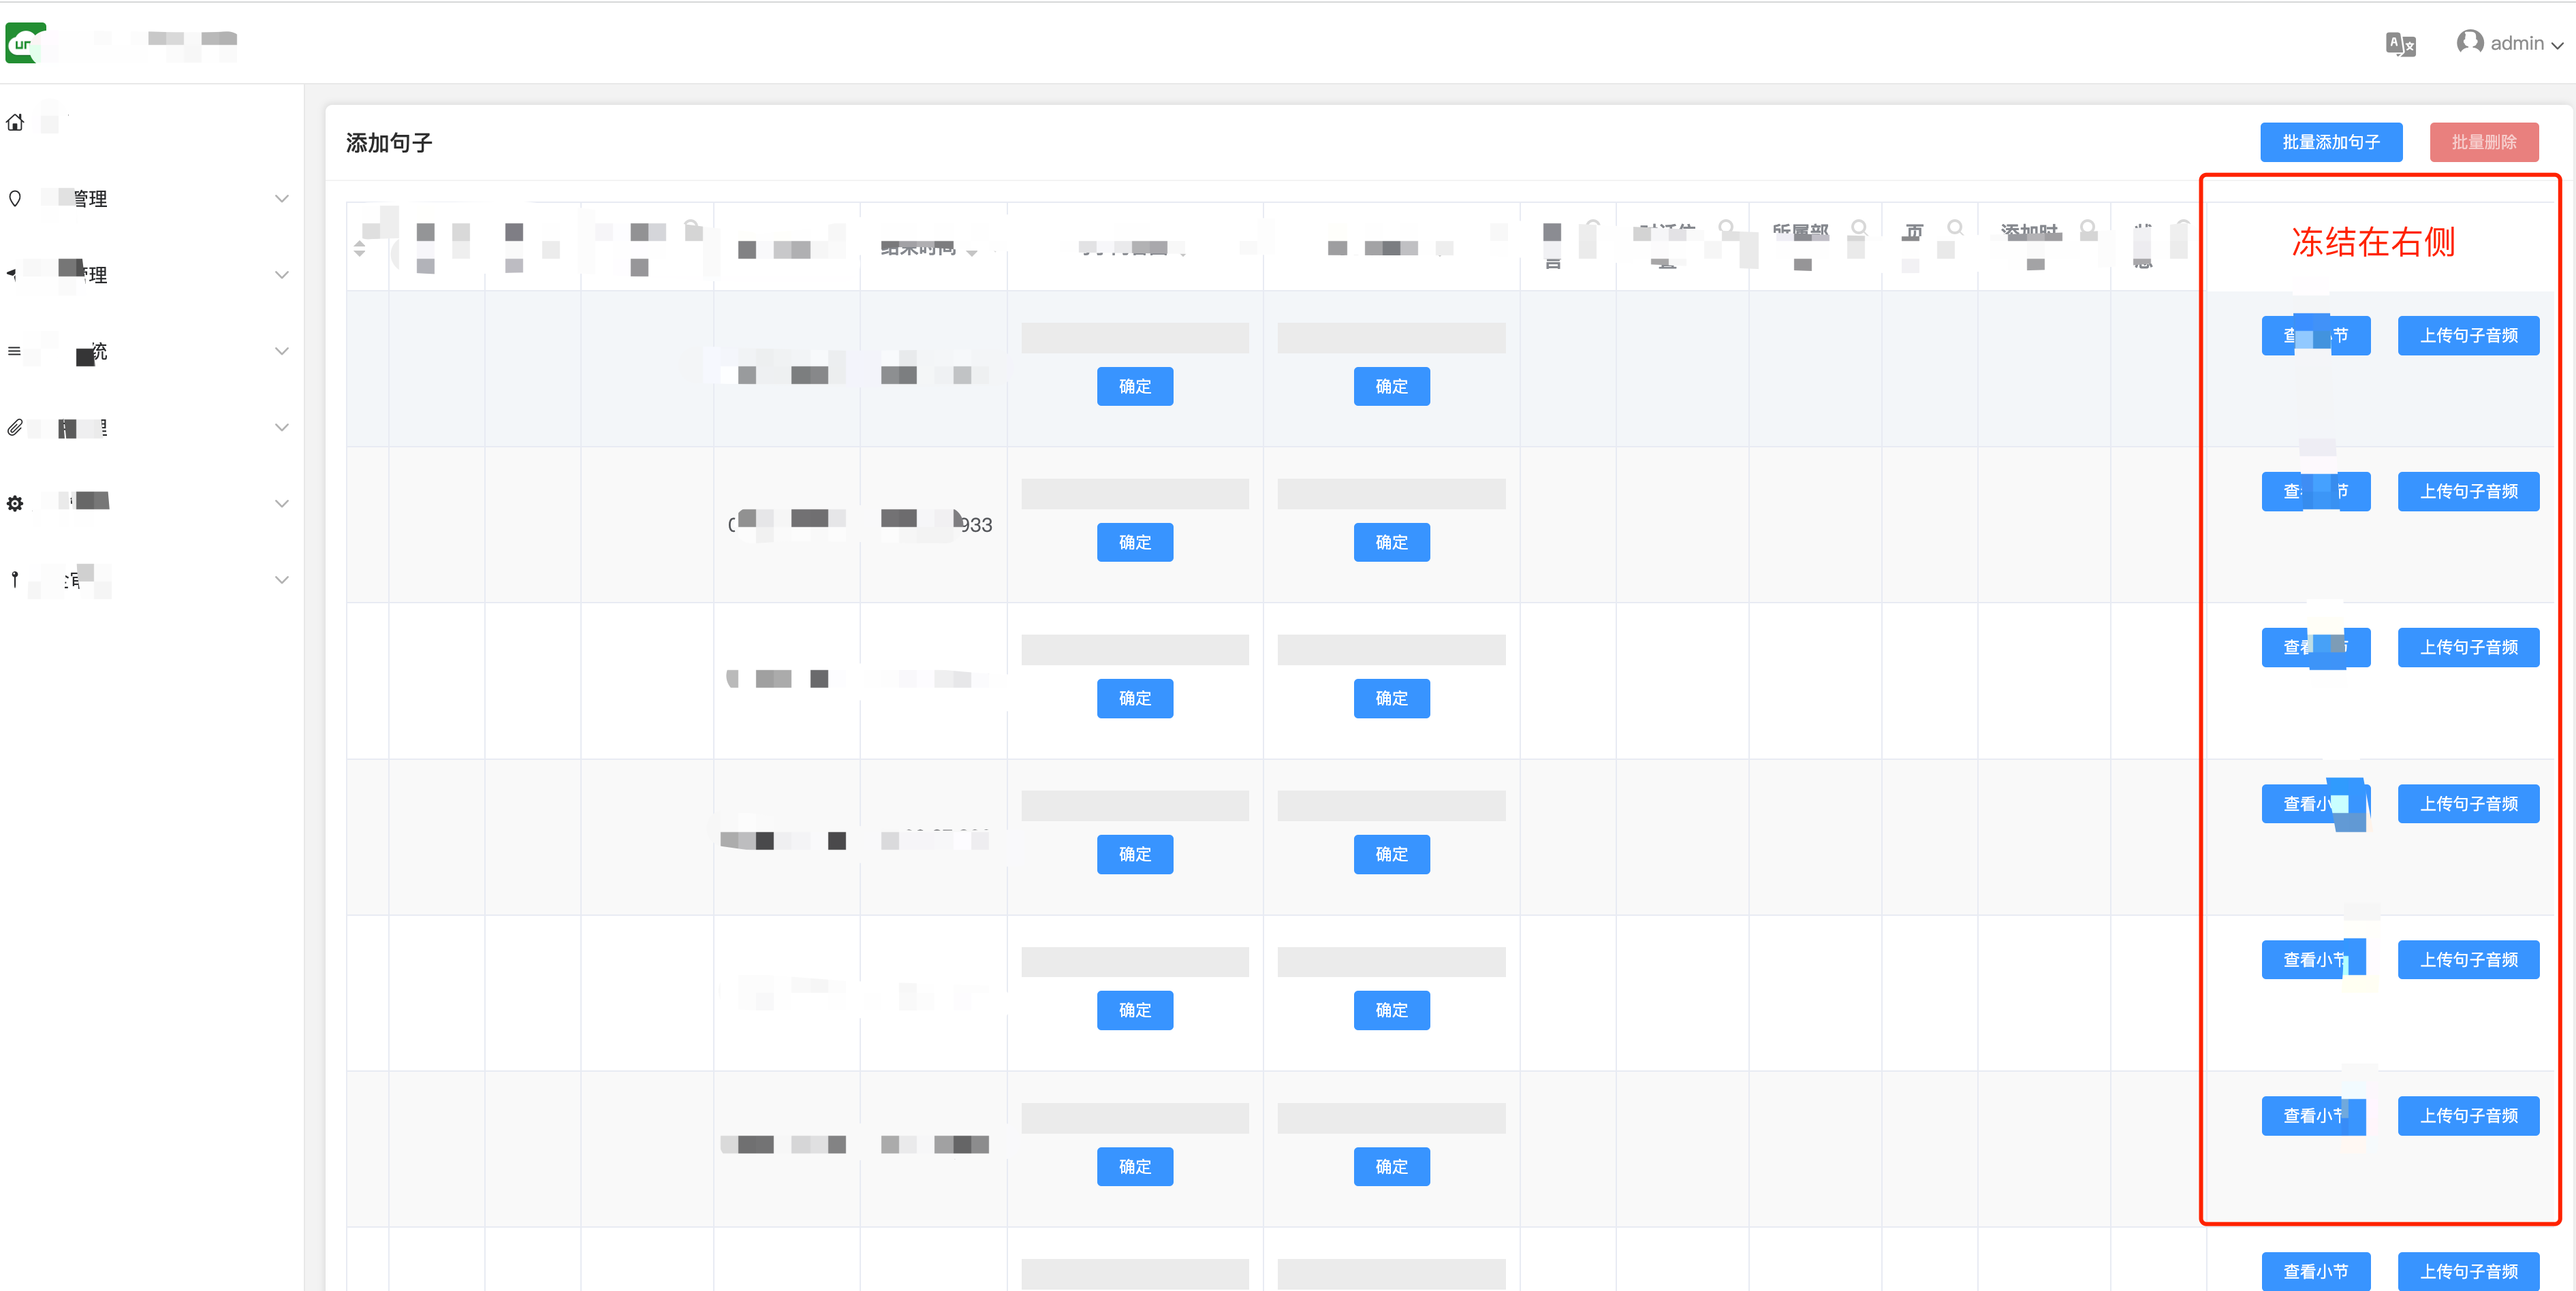Click the location pin sidebar icon
The width and height of the screenshot is (2576, 1291).
[x=15, y=198]
